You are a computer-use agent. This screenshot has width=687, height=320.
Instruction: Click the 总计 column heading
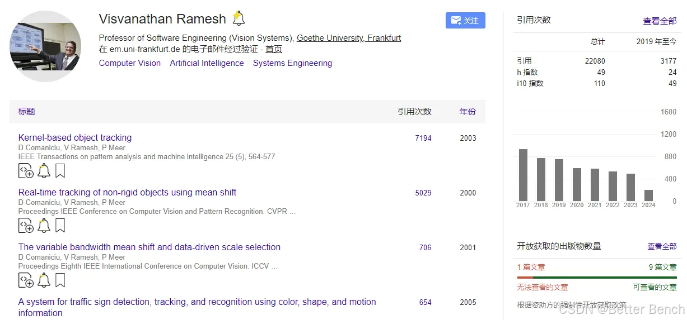click(598, 41)
